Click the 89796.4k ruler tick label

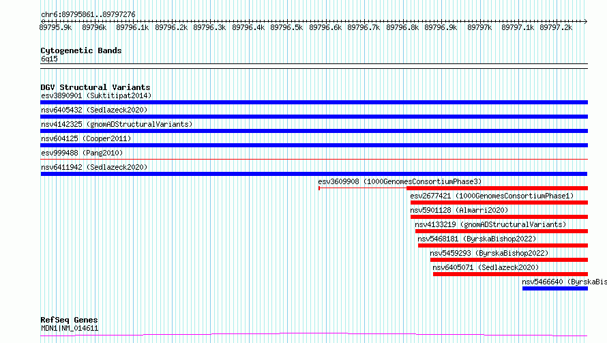point(248,27)
